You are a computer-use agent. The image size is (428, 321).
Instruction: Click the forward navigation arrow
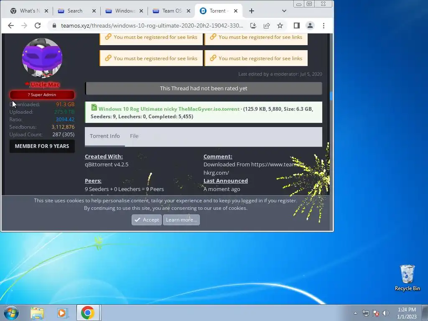point(24,25)
